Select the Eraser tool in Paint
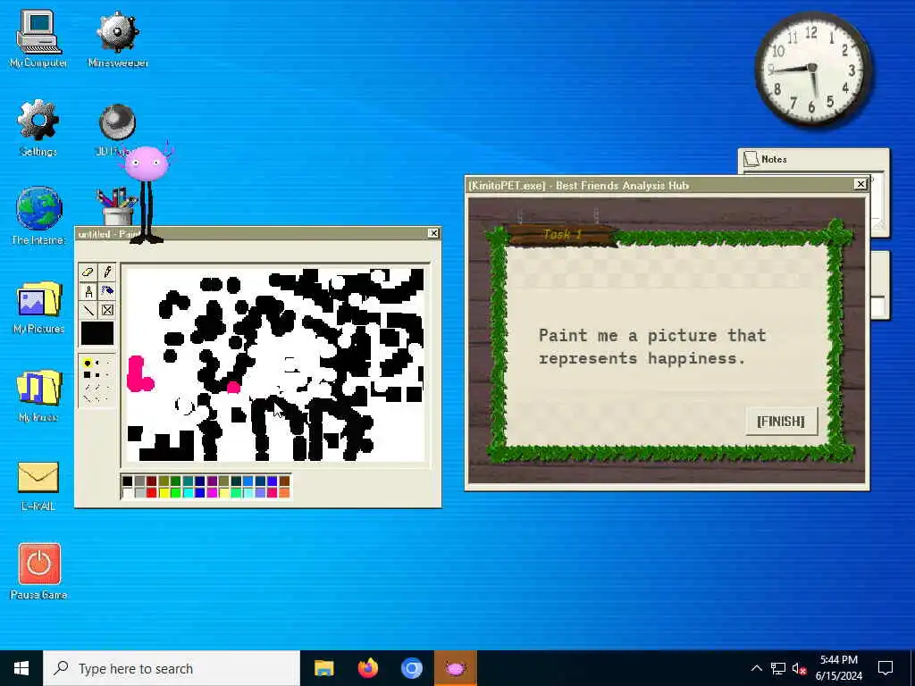 (88, 272)
